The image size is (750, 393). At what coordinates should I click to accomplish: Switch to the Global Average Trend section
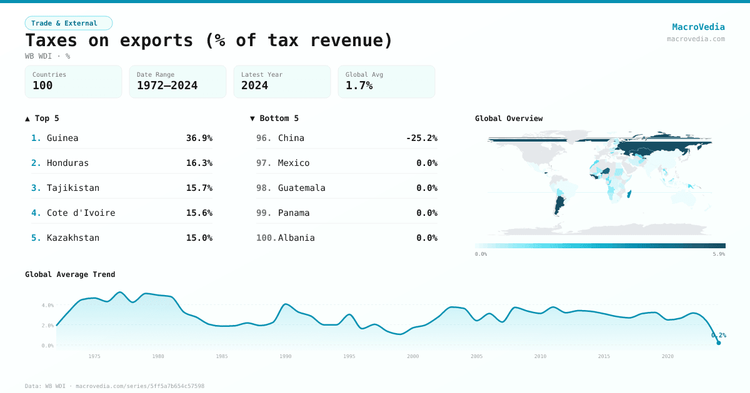71,274
